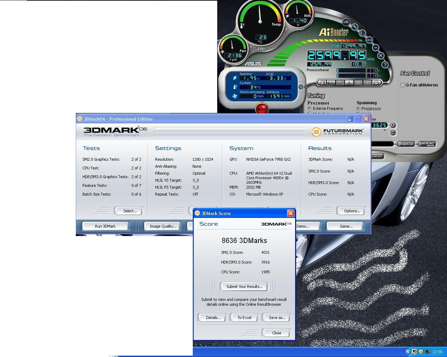Click the 10.0 multiplier display

(x=358, y=64)
